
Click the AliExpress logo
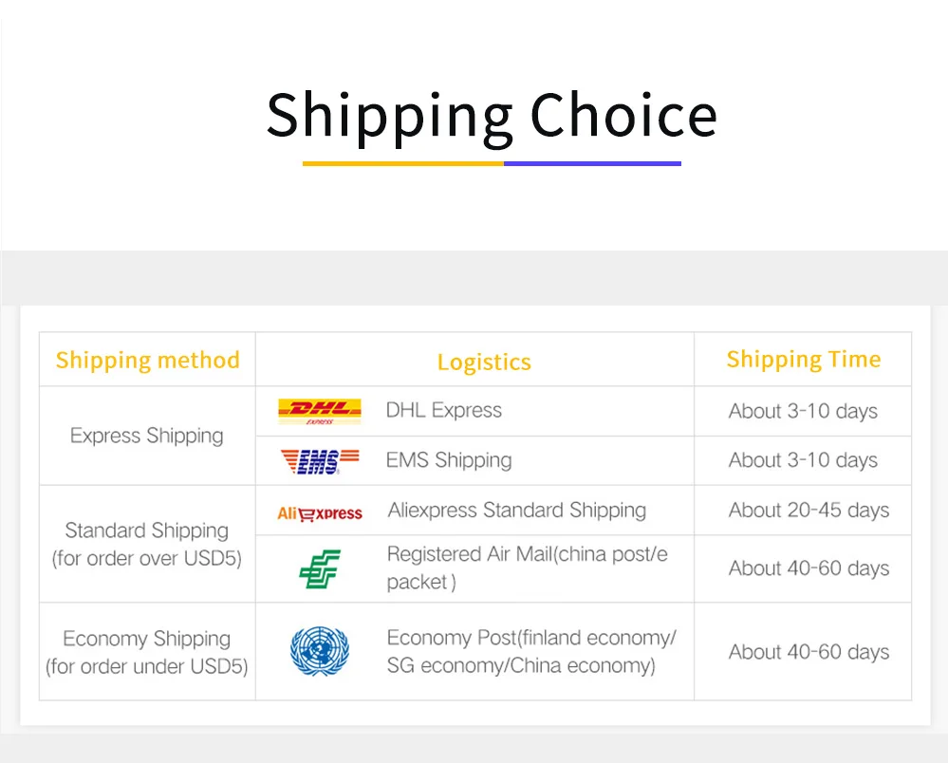pos(320,513)
